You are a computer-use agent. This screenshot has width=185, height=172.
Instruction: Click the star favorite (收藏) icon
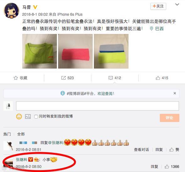pos(16,78)
